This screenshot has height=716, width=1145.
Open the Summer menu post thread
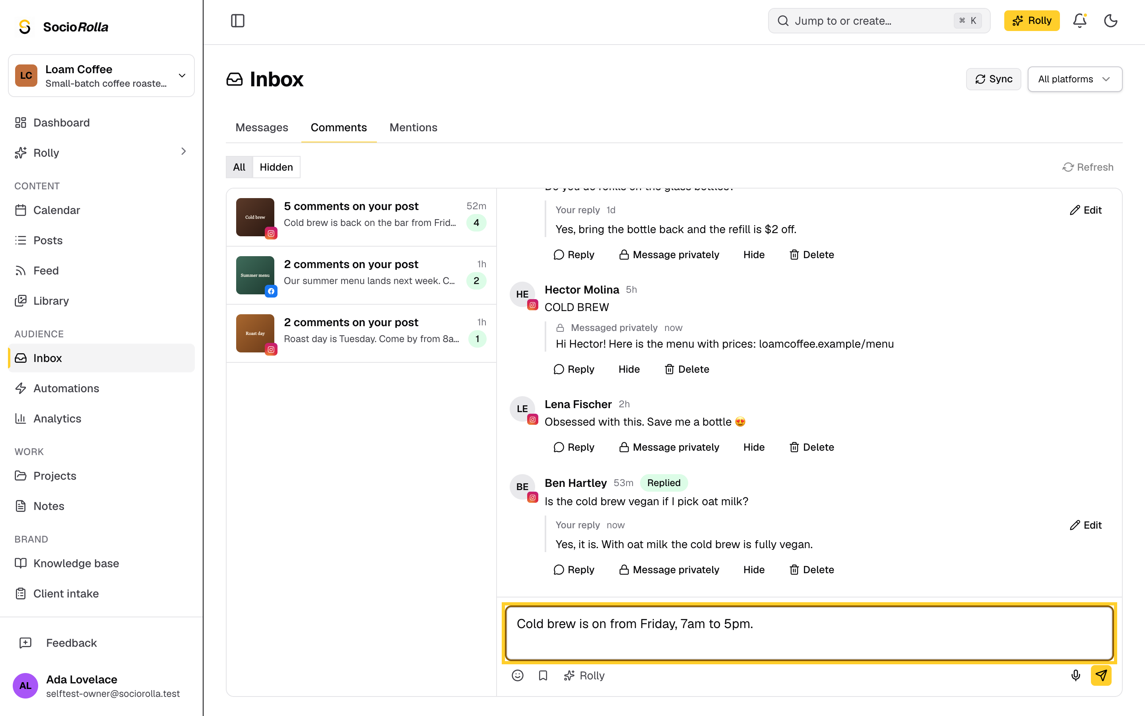[x=361, y=276]
